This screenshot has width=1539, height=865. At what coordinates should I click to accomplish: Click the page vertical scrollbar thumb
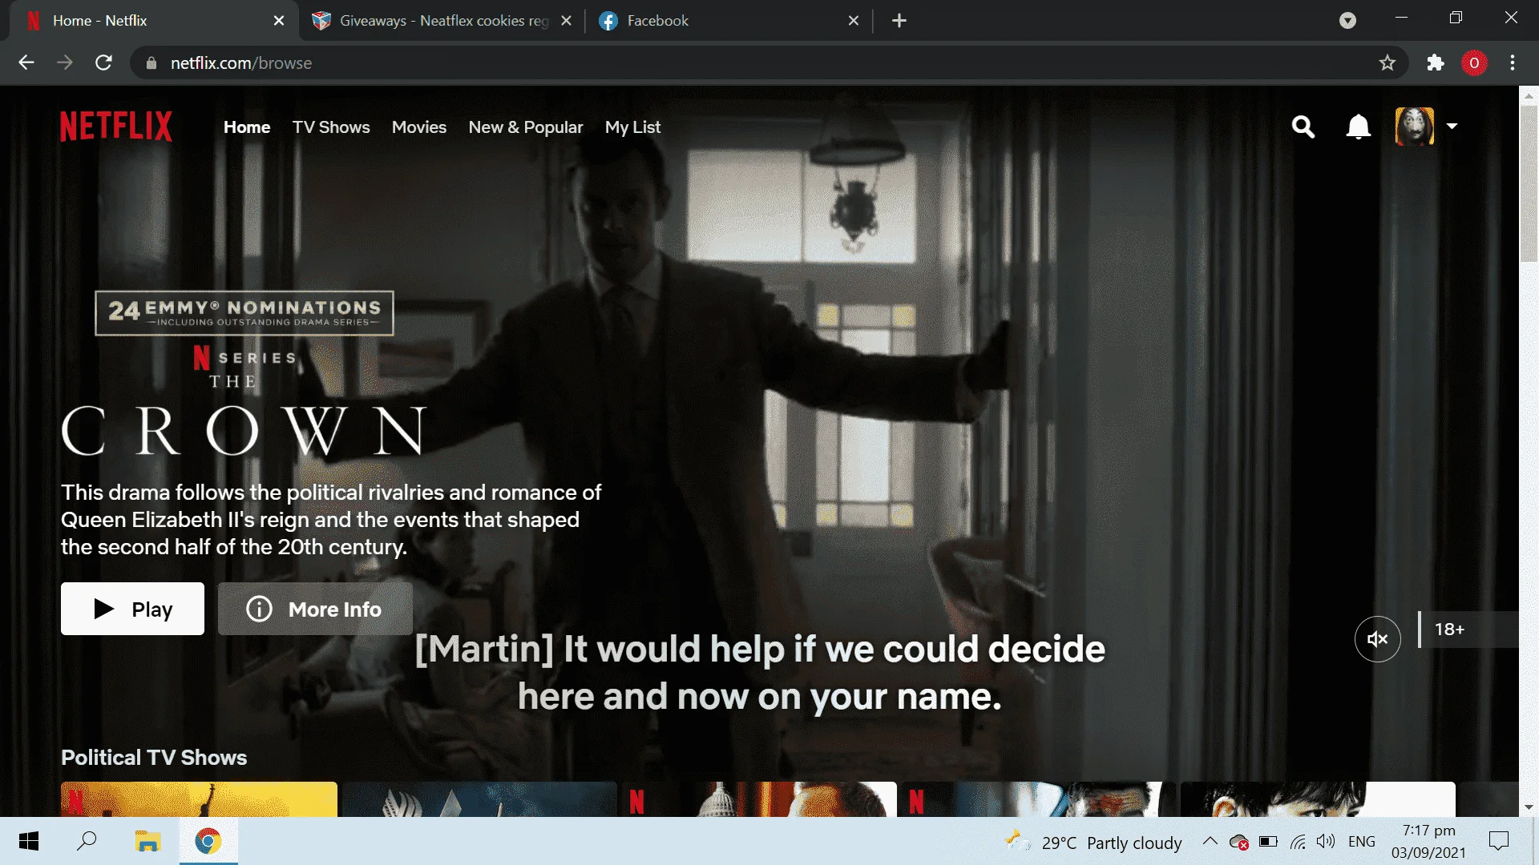1529,183
